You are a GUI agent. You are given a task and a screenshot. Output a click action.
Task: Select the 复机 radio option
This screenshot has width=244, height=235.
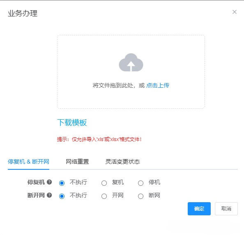pos(104,183)
